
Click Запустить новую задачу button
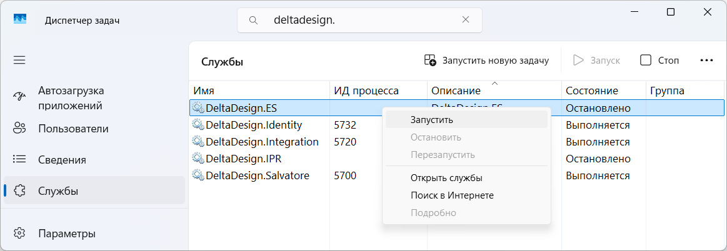[x=486, y=60]
